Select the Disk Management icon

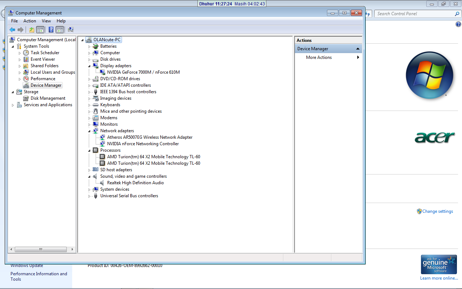(26, 98)
